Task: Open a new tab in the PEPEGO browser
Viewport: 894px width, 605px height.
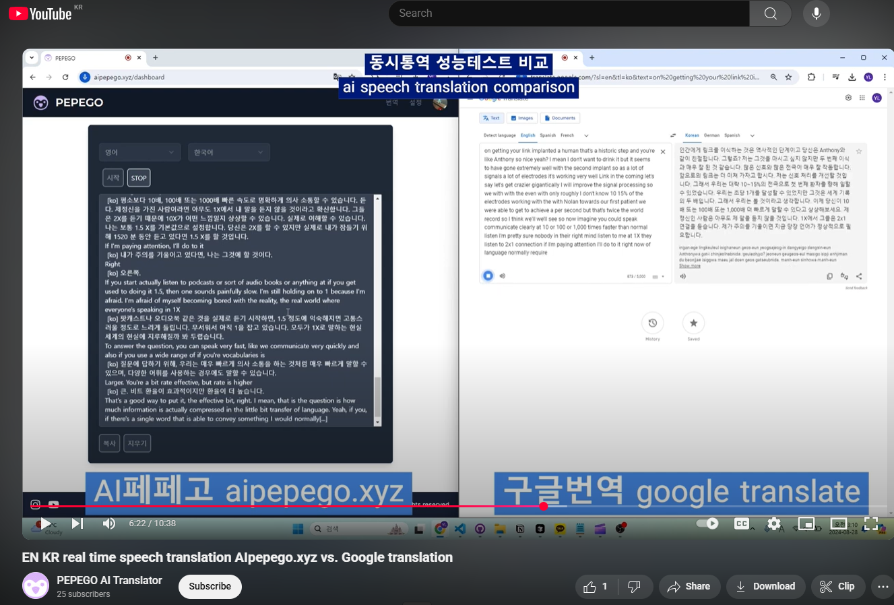Action: click(155, 58)
